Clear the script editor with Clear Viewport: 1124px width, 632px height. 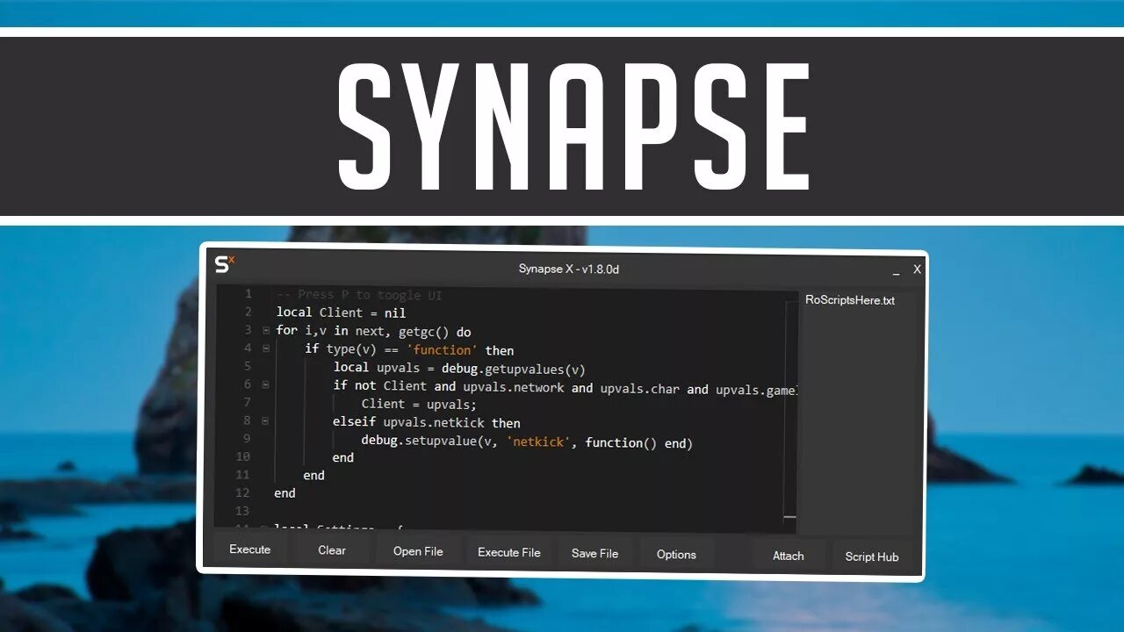(x=332, y=550)
